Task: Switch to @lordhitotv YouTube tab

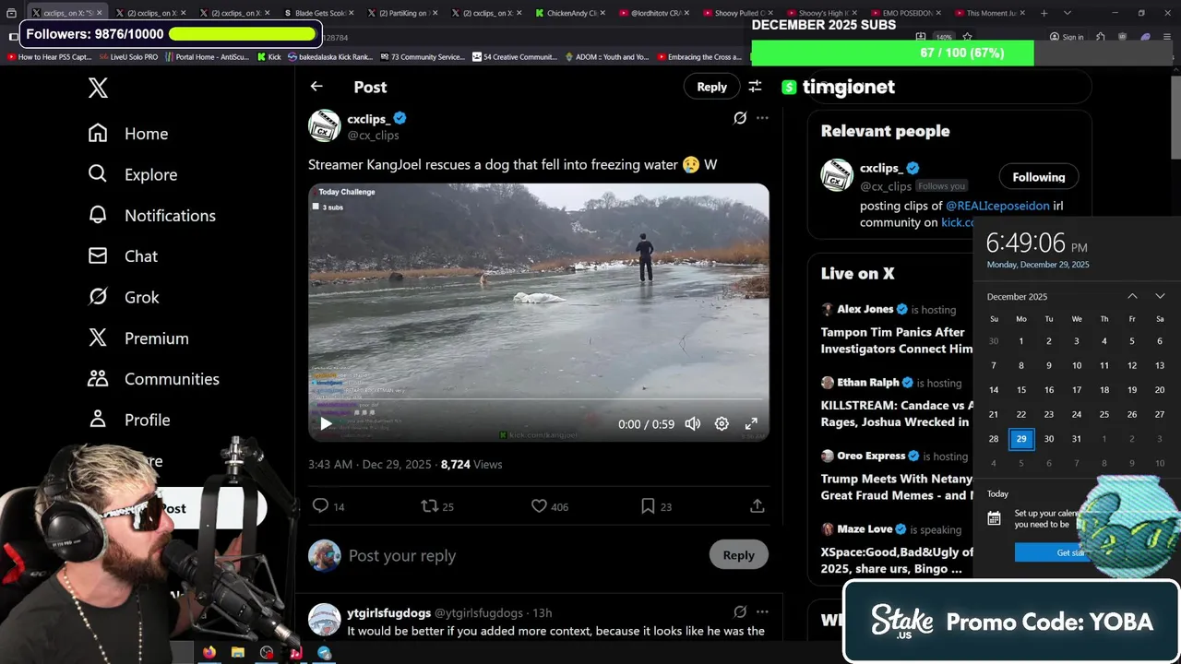Action: pyautogui.click(x=653, y=13)
